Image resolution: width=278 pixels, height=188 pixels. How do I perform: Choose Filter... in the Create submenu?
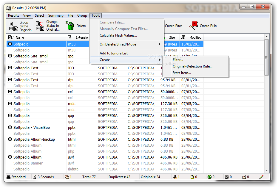(x=196, y=60)
